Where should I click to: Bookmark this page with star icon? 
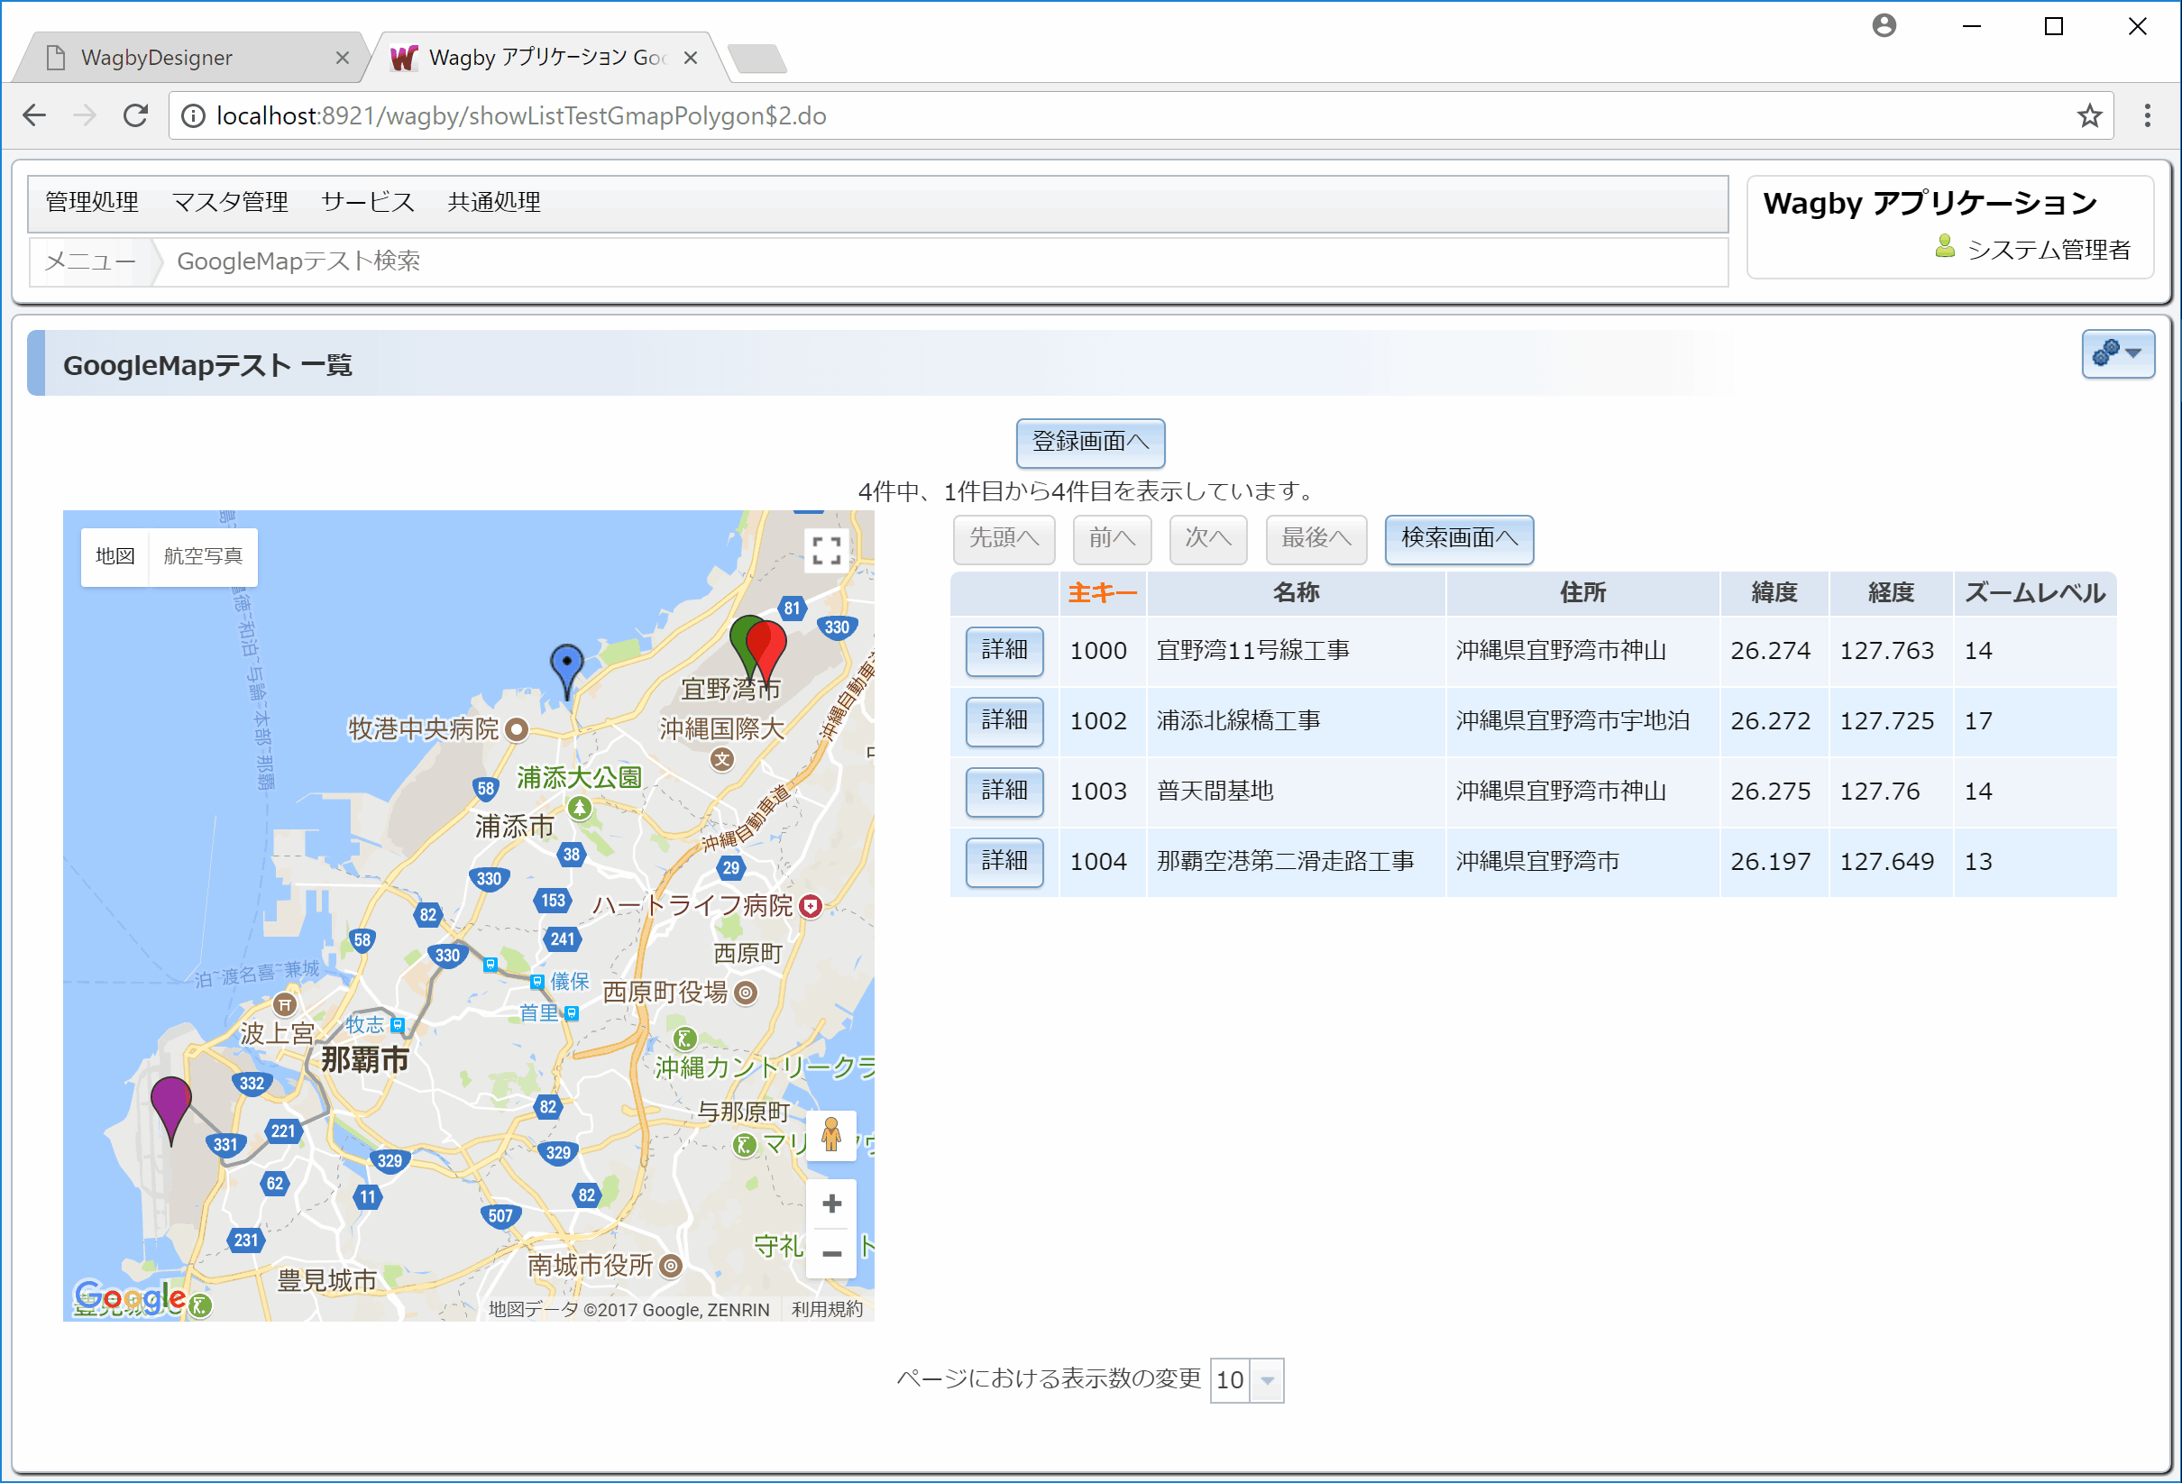[2088, 115]
